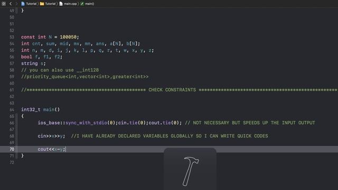Click the yellow Tutorial folder icon
This screenshot has height=190, width=338.
pyautogui.click(x=42, y=4)
